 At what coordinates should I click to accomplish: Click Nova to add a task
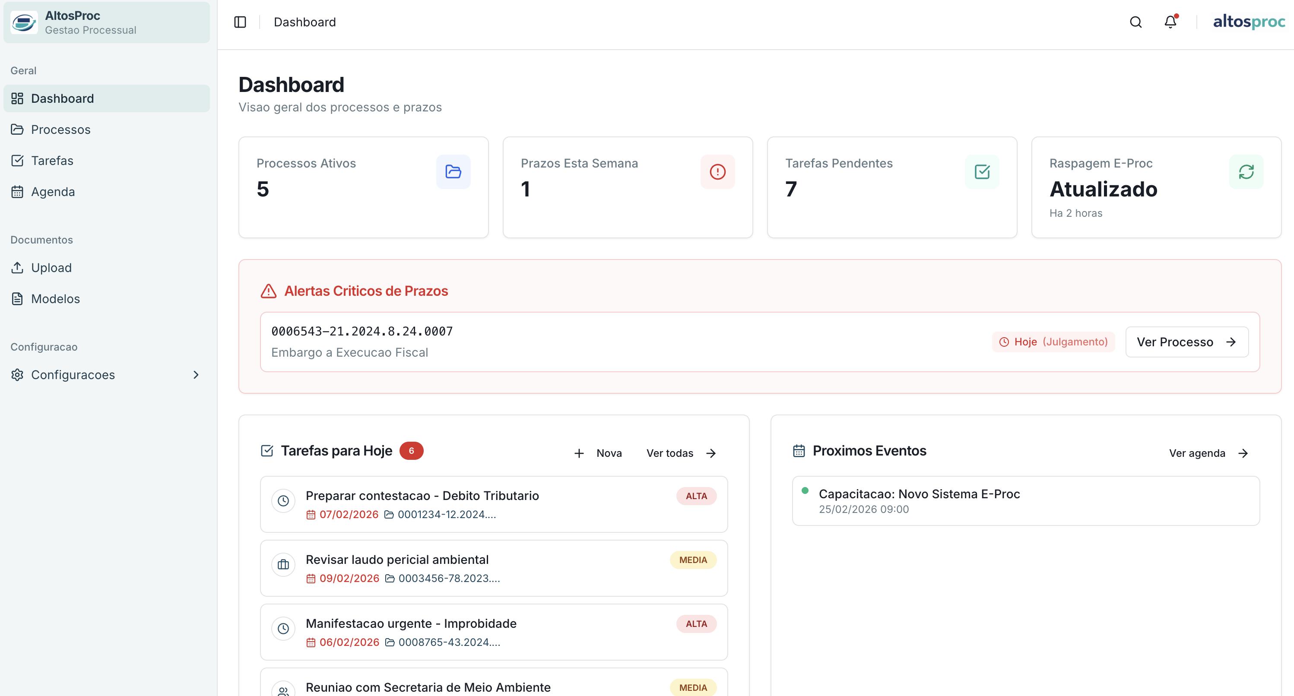[598, 453]
